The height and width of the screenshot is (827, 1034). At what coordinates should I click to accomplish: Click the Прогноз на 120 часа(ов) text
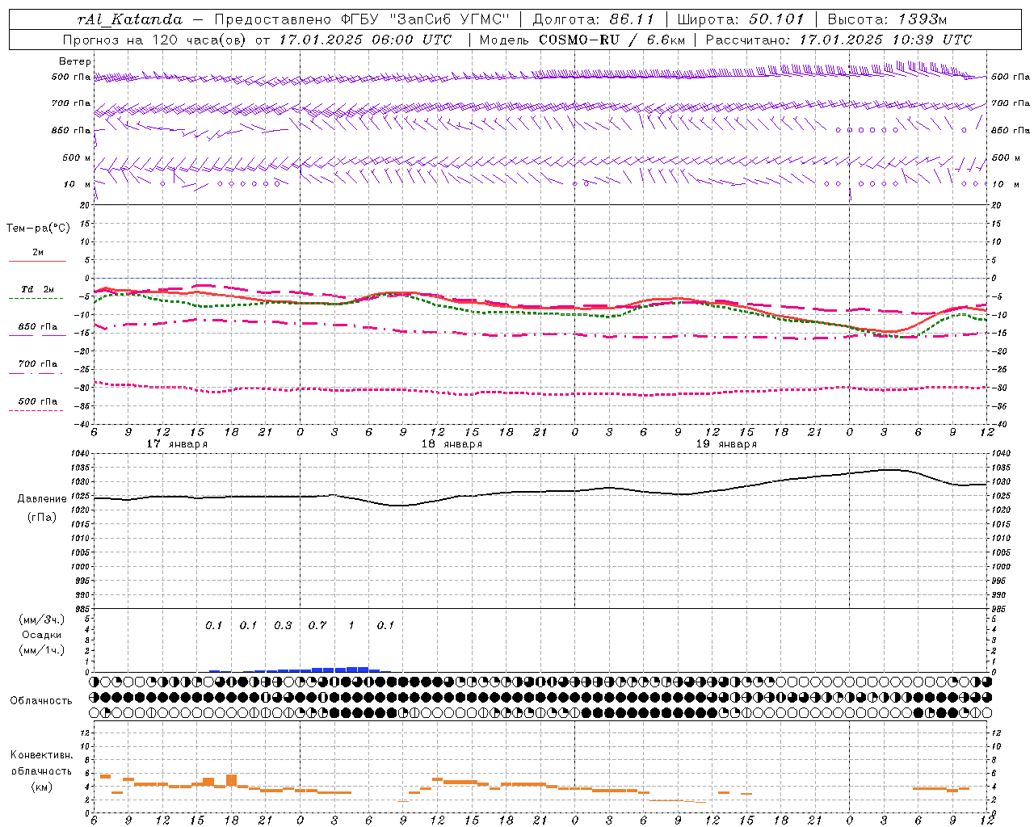tap(155, 40)
